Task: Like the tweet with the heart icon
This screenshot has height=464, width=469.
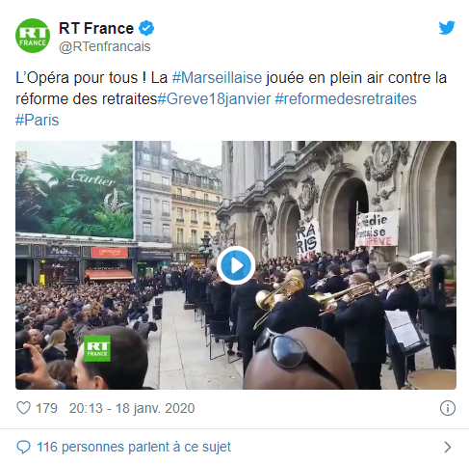Action: [x=23, y=408]
